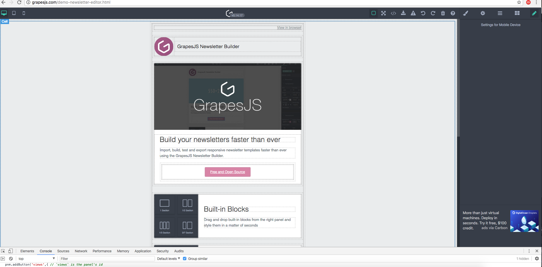Select GrapesJS Newsletter Builder heading text

(x=208, y=46)
